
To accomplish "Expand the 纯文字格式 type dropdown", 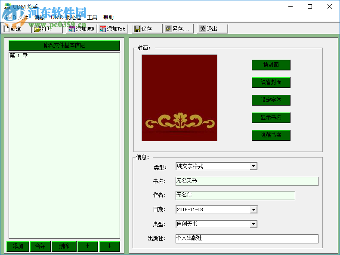I will (x=253, y=166).
